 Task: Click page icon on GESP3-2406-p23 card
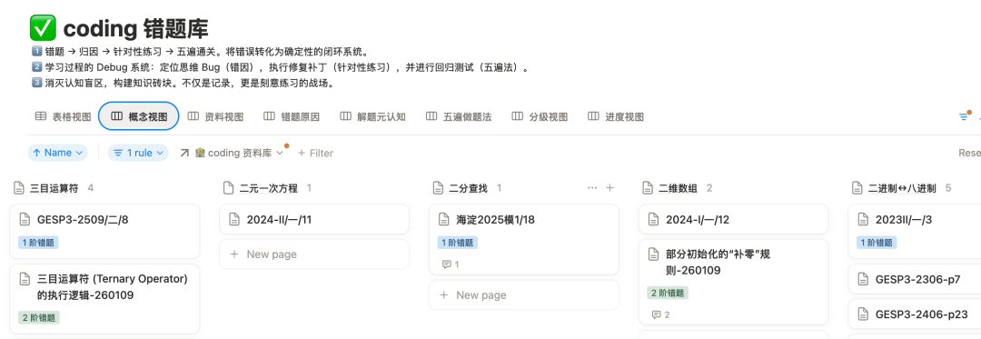(x=864, y=314)
